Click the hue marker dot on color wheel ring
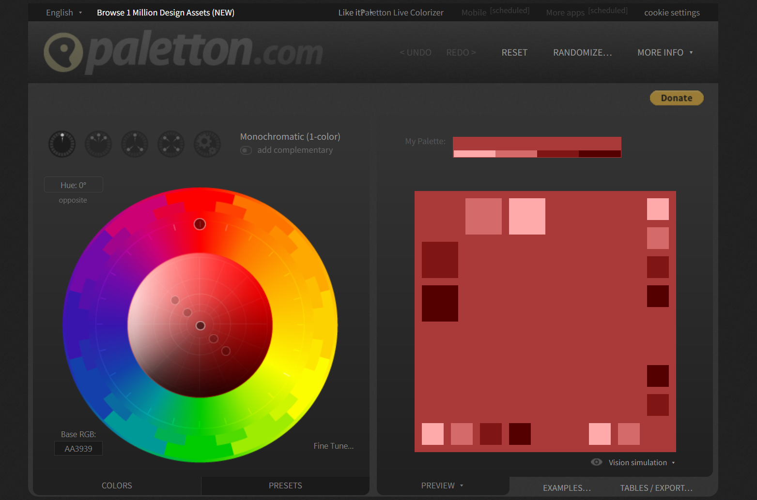Screen dimensions: 757x500 [200, 224]
